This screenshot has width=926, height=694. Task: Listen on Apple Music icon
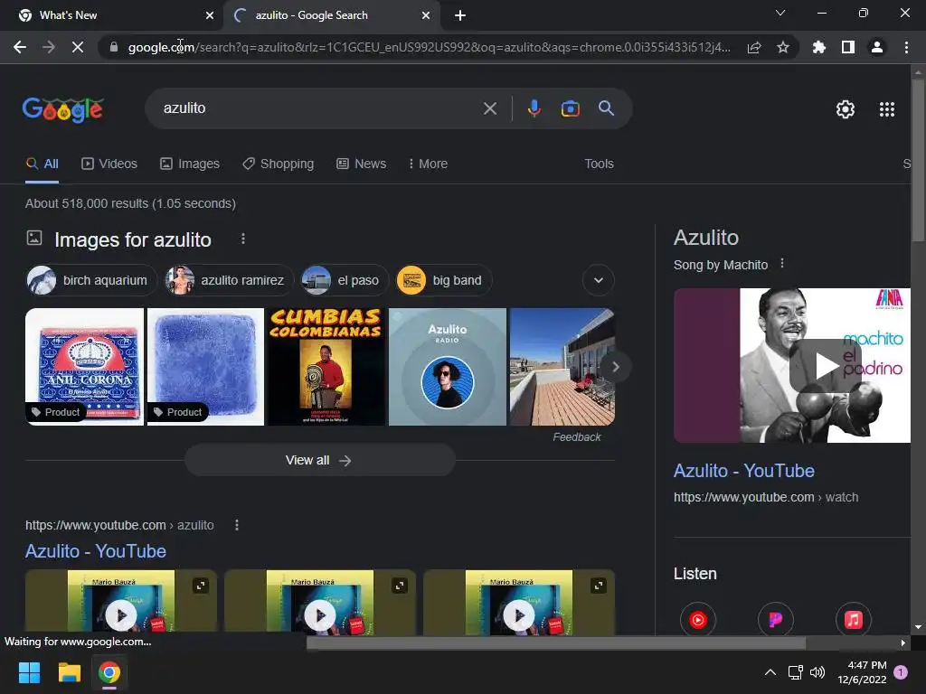(x=853, y=620)
